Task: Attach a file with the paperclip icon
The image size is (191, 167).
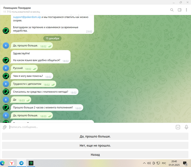Action: [x=5, y=127]
